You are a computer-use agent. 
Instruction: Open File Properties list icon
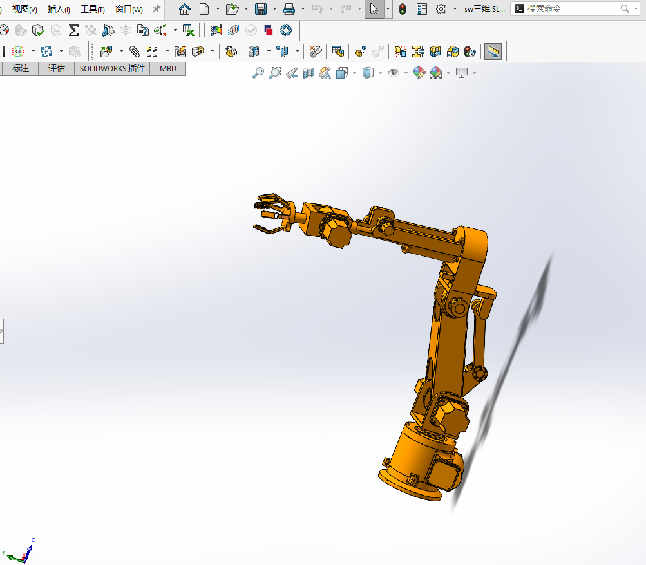pyautogui.click(x=421, y=8)
